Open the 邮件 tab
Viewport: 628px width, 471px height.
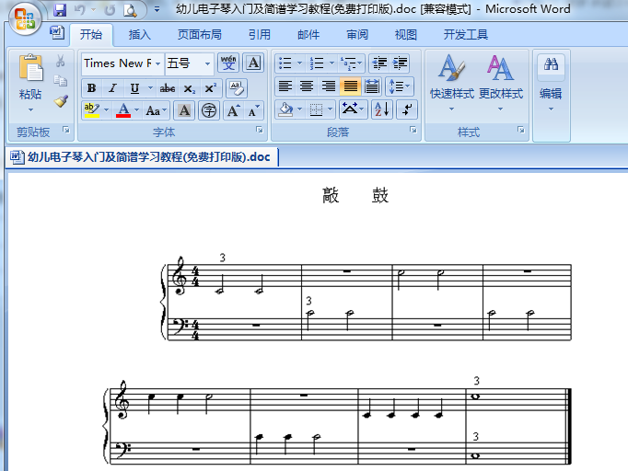[x=308, y=35]
